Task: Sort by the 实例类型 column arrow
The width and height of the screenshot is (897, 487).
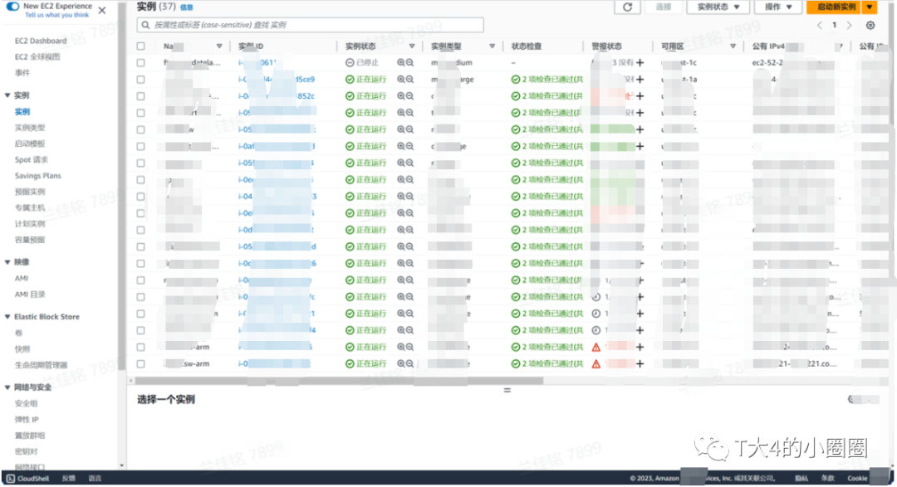Action: 492,46
